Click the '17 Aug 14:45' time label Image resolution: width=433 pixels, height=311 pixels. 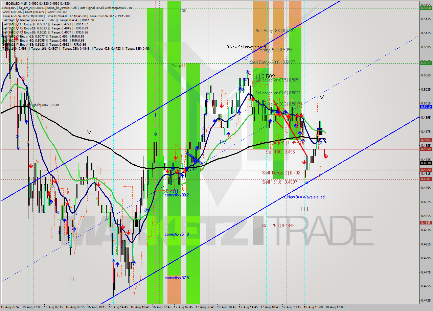(248, 308)
